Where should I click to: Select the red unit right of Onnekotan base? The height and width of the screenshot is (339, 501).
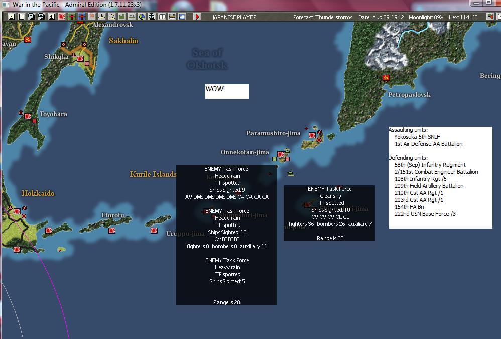(287, 159)
